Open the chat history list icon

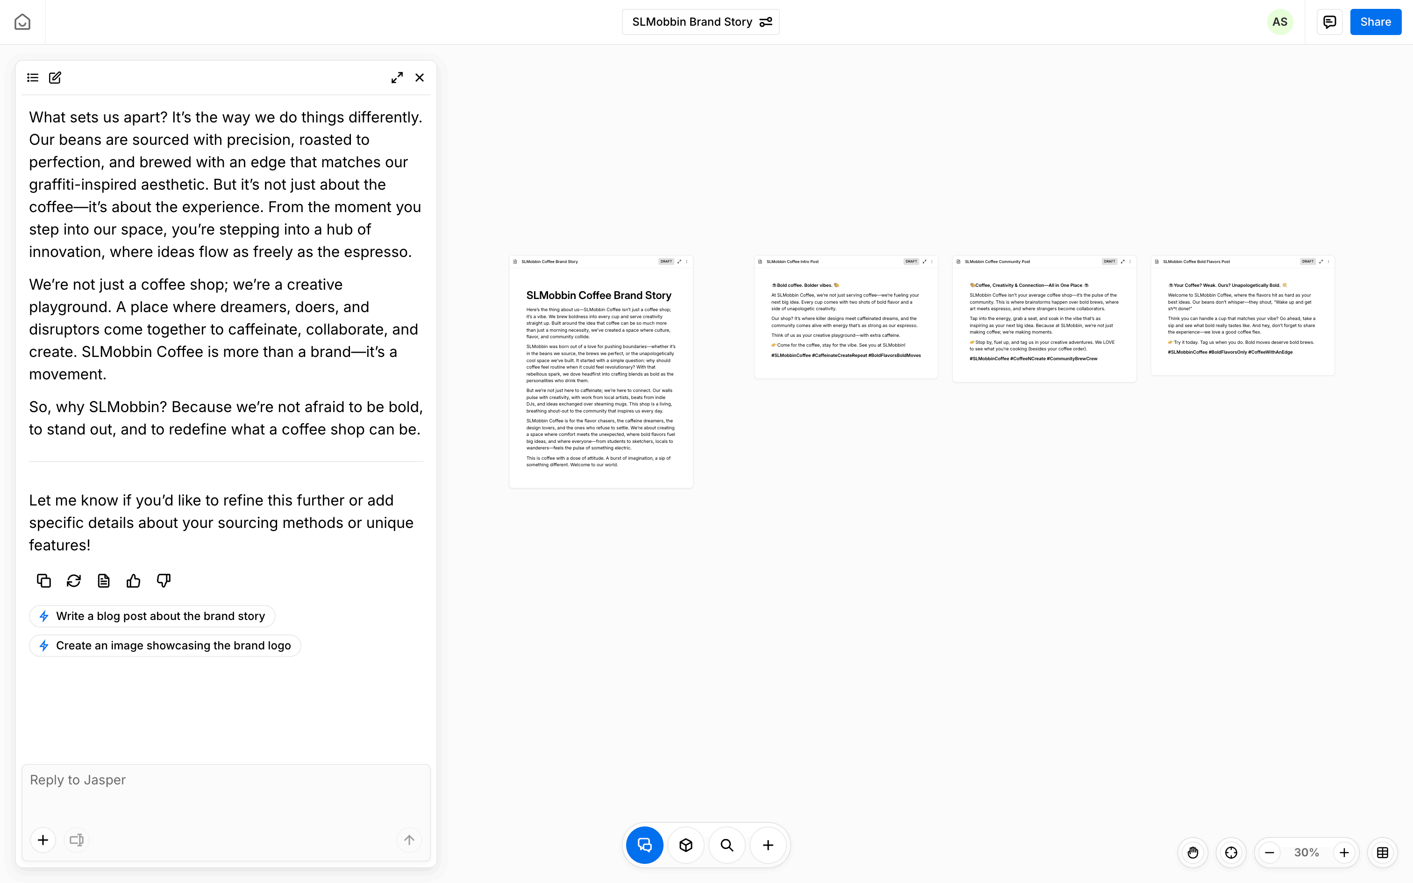tap(33, 78)
